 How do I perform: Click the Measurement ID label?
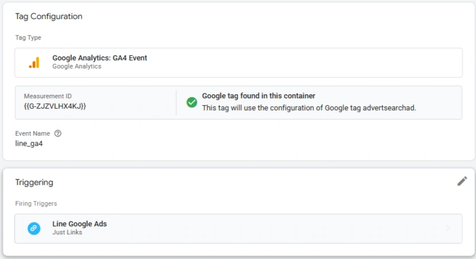tap(48, 96)
